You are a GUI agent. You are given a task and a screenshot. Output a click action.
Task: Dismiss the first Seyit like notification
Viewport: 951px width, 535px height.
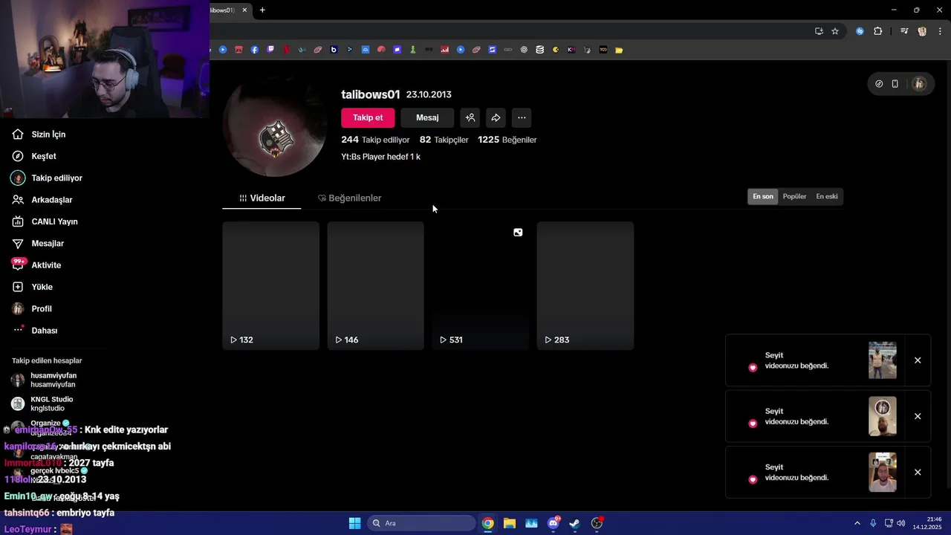[918, 360]
